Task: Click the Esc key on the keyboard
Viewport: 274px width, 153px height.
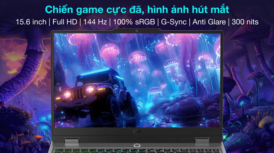Action: click(x=59, y=150)
